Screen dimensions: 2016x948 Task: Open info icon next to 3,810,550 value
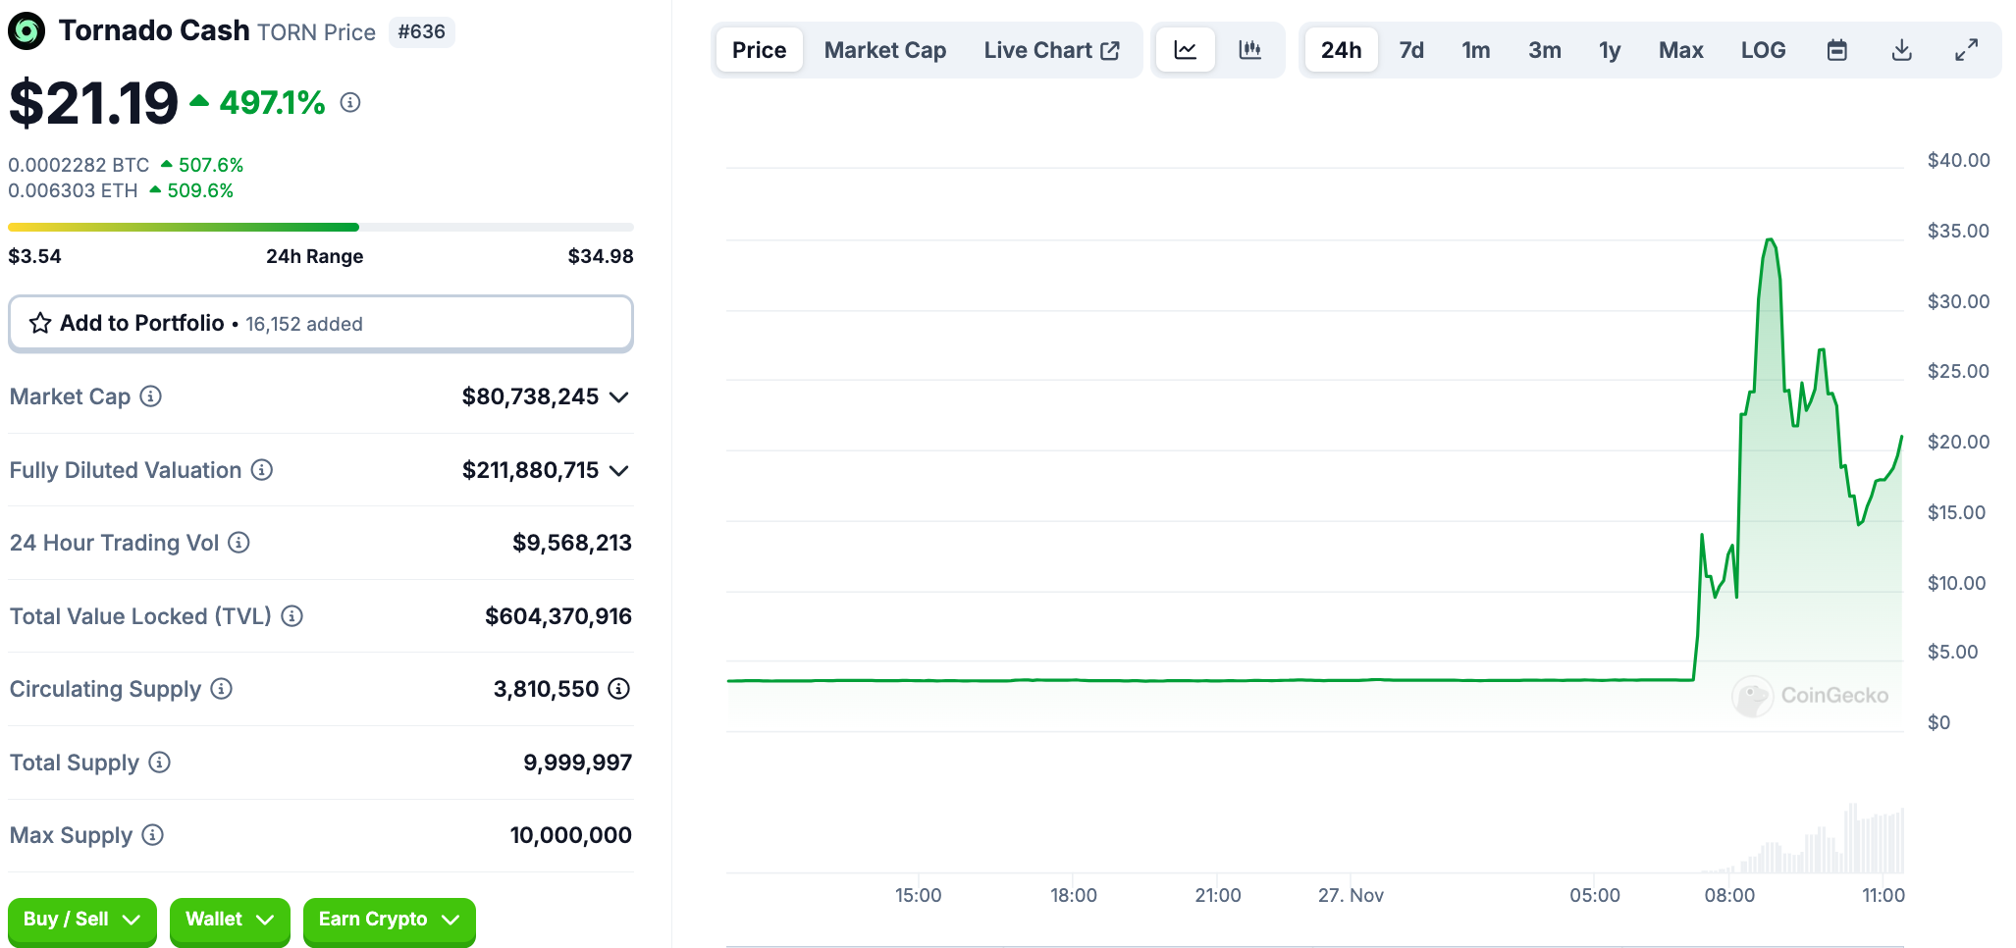coord(618,689)
